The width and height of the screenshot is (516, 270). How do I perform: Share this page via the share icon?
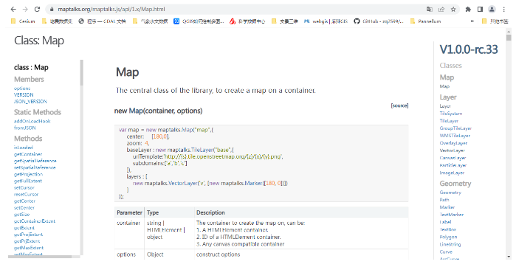tap(441, 9)
